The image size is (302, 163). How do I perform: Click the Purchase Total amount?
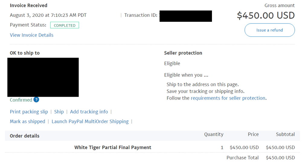(280, 158)
